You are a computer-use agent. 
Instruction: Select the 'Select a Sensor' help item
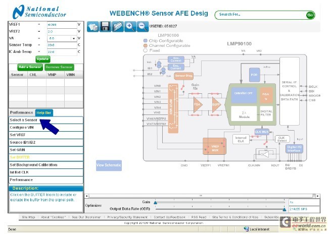point(46,120)
